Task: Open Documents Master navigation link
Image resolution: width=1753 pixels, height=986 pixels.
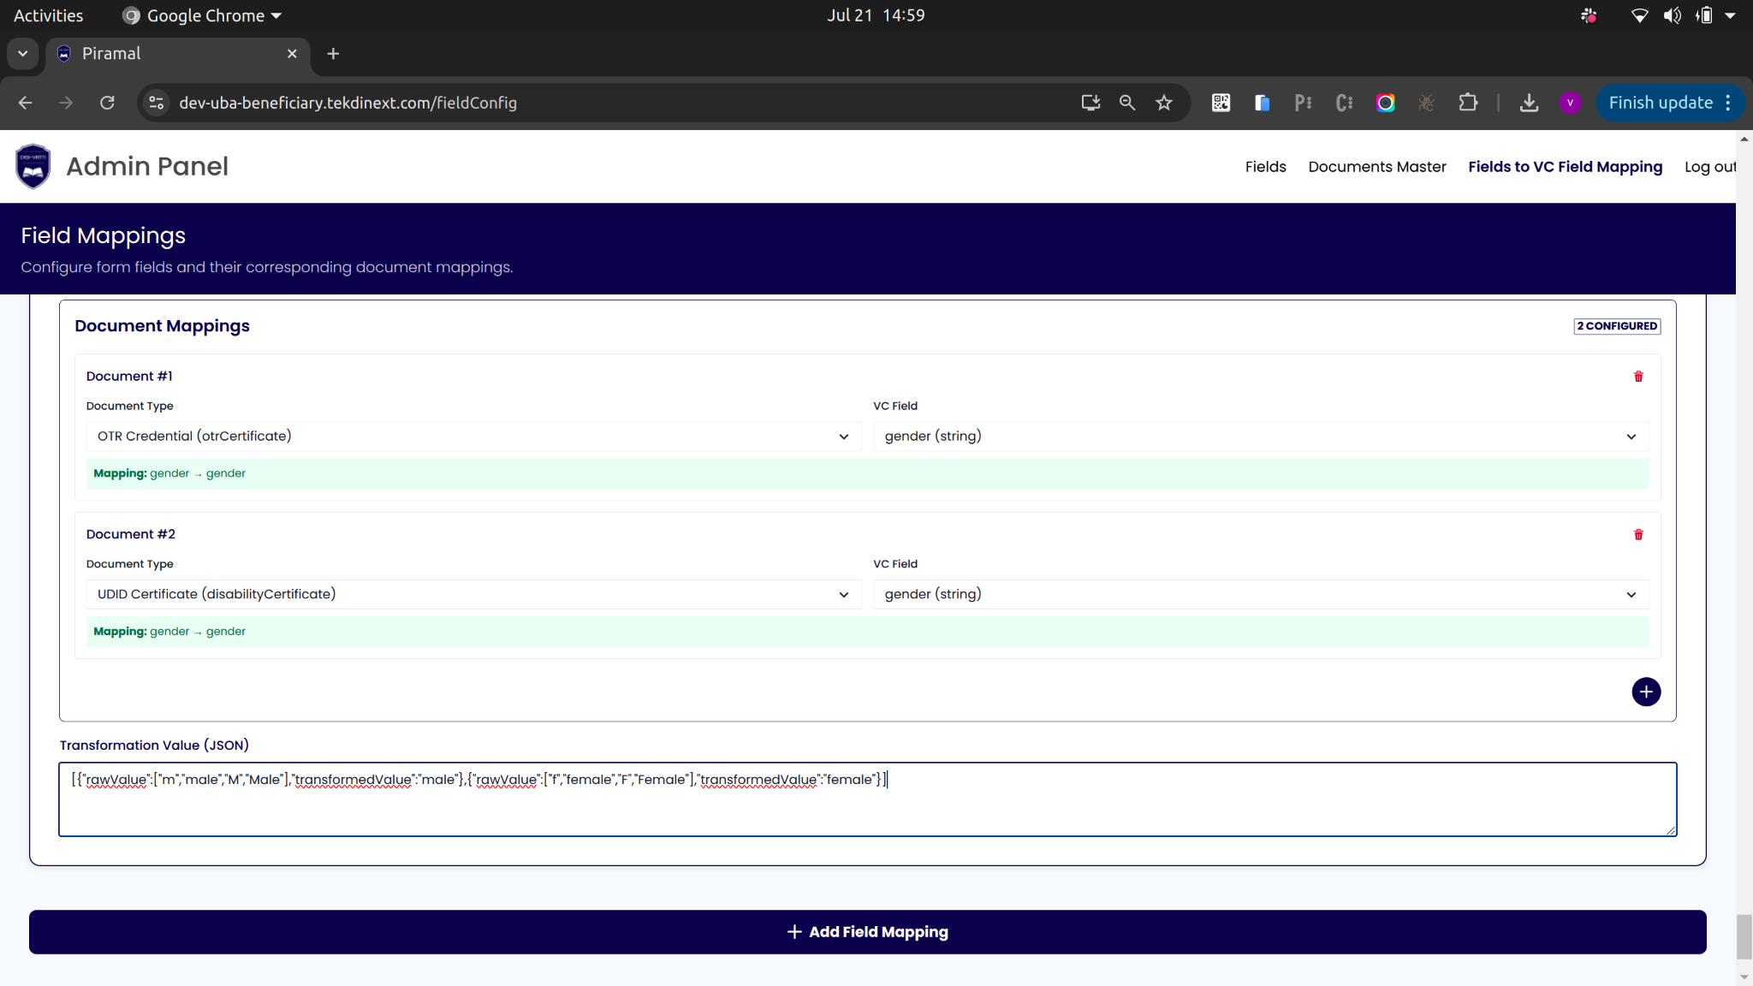Action: (1376, 167)
